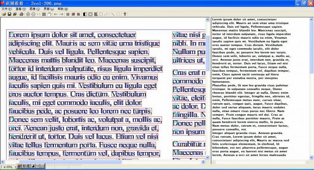Select the hand pan tool
This screenshot has width=314, height=170.
tap(49, 14)
